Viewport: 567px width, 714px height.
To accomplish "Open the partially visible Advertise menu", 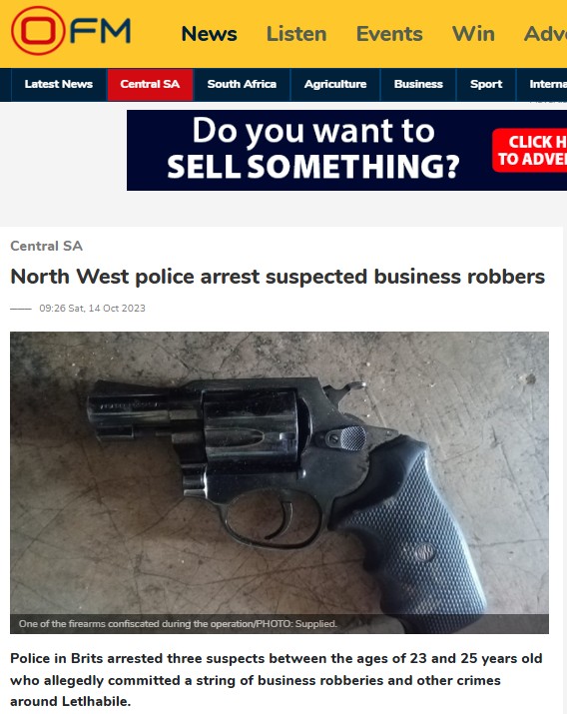I will tap(545, 34).
